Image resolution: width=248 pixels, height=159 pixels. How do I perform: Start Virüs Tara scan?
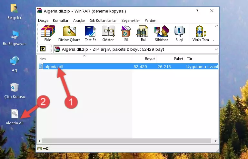201,33
